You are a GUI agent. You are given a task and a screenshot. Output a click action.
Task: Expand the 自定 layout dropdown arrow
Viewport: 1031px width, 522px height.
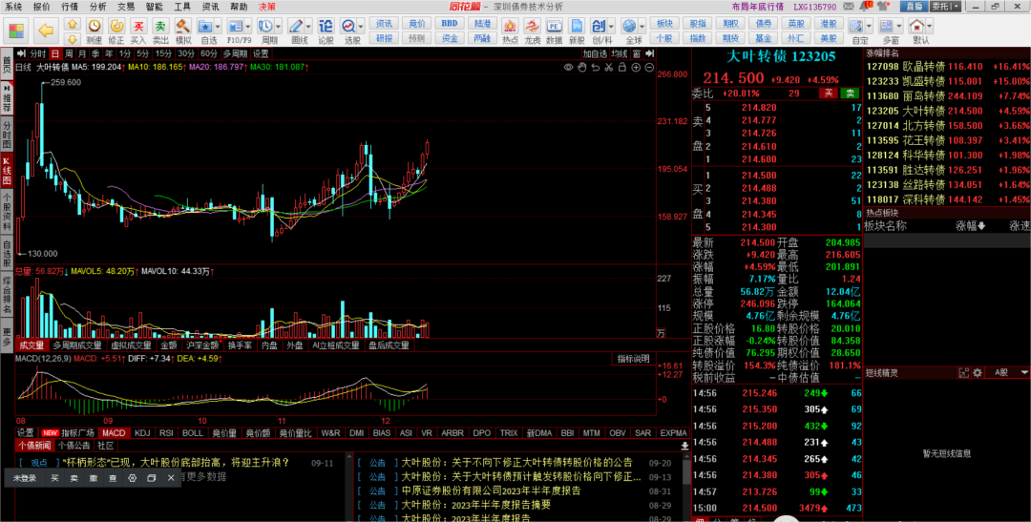(869, 27)
